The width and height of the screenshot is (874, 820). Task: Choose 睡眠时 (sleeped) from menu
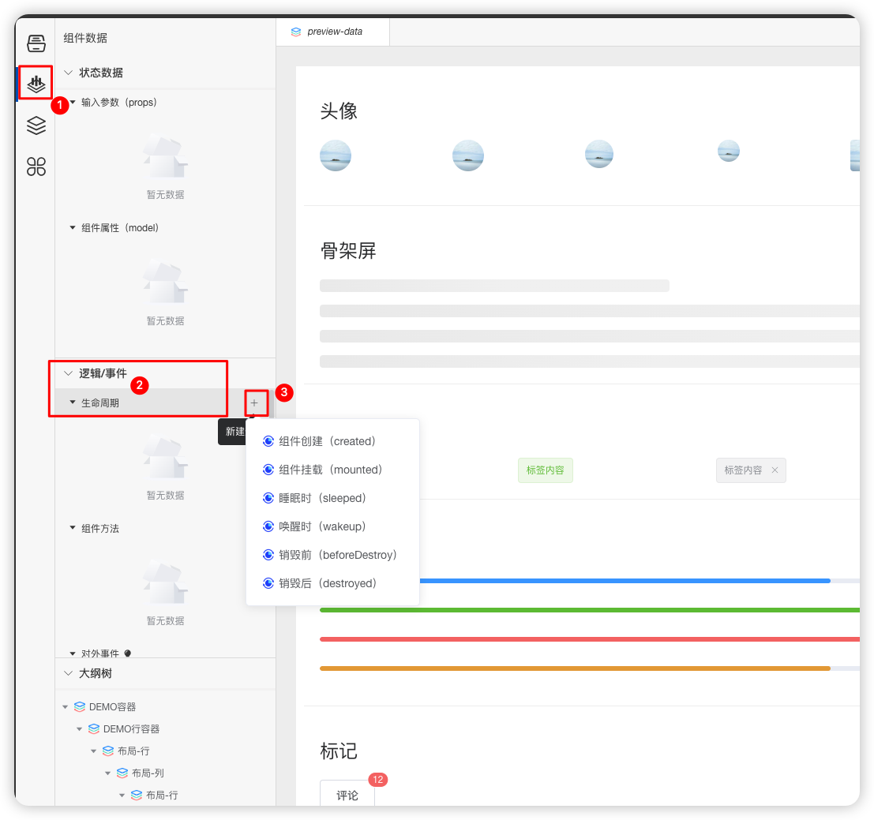click(x=332, y=498)
